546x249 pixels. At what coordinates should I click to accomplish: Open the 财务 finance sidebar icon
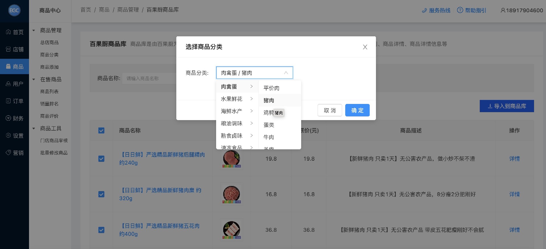[9, 118]
